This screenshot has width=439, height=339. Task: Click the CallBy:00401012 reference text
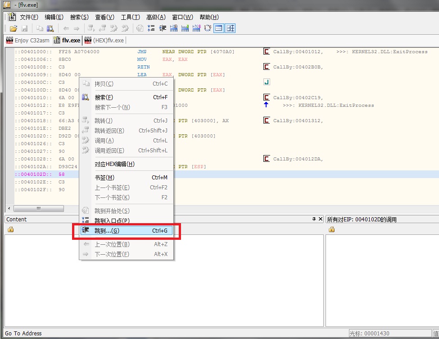coord(298,51)
